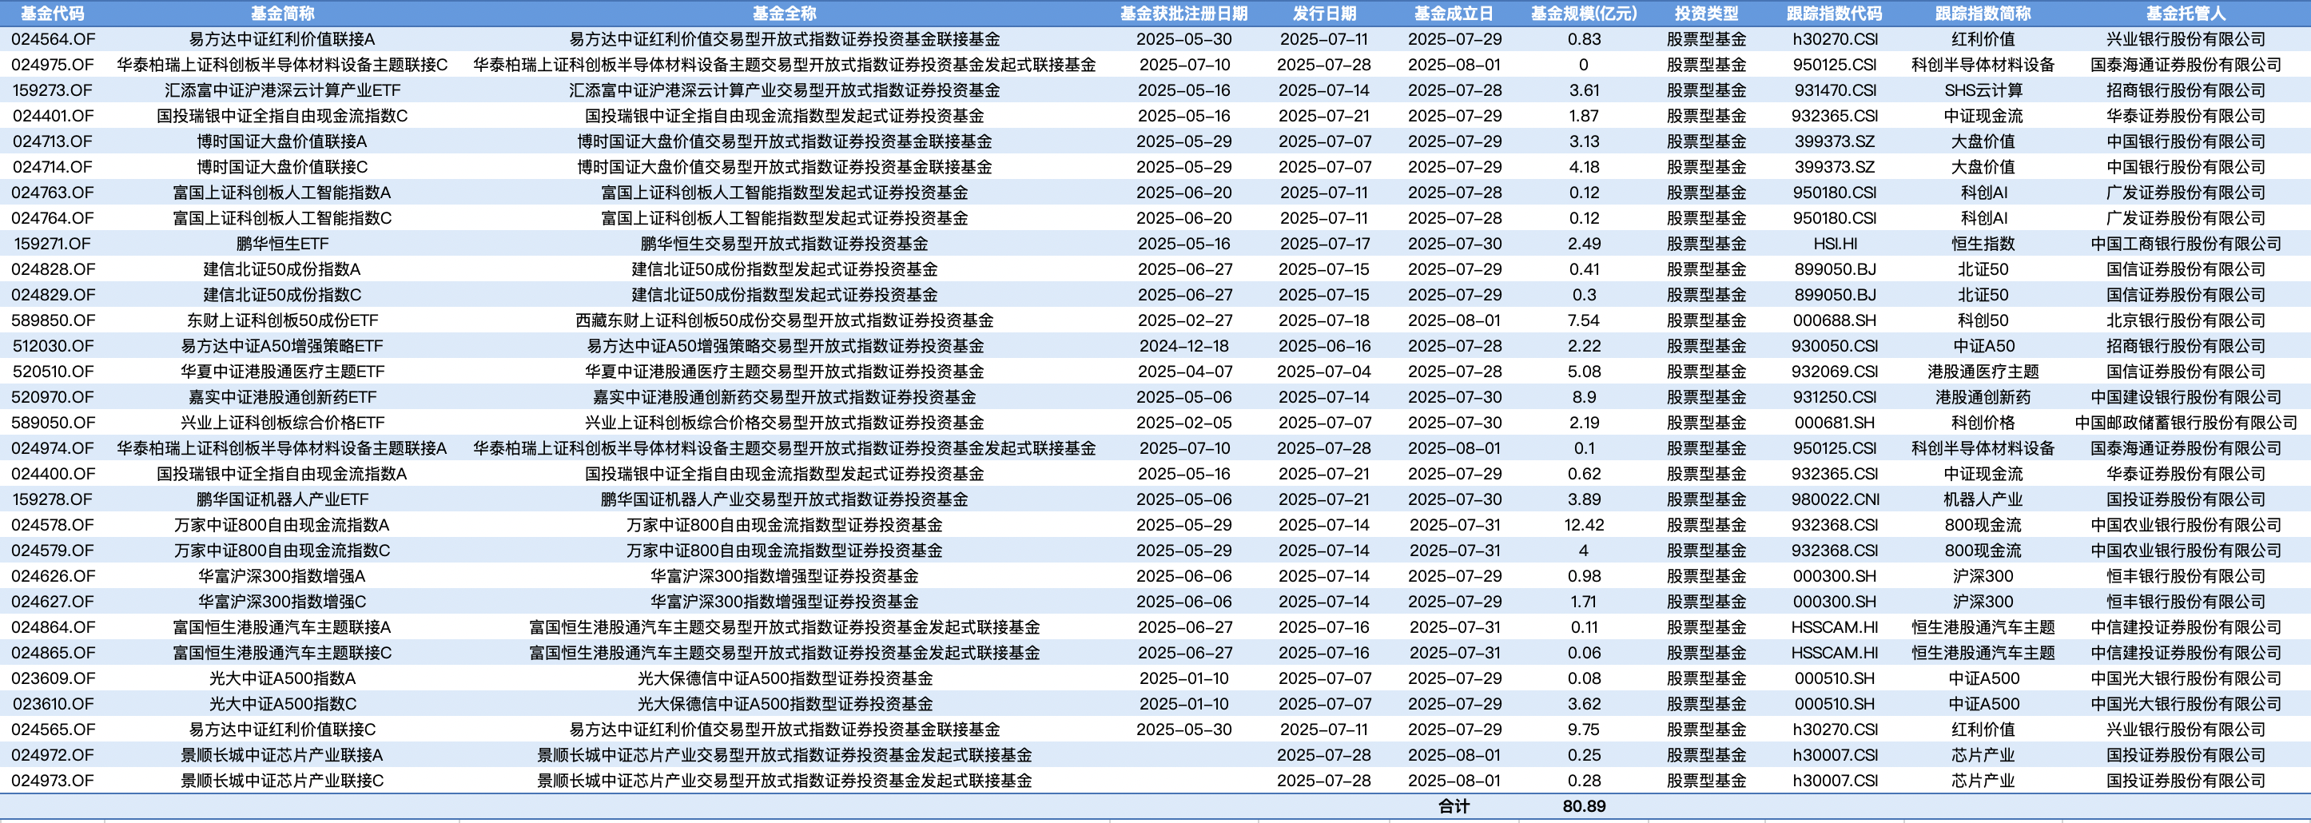This screenshot has height=823, width=2311.
Task: Click the cell 鹏华恒生ETF
Action: pos(282,245)
